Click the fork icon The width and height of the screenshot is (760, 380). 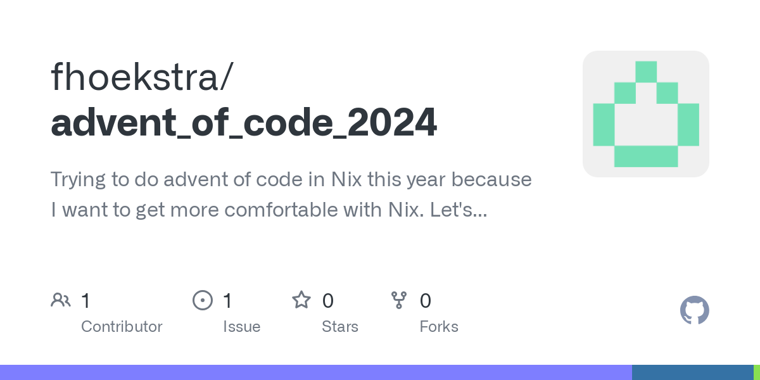point(399,300)
